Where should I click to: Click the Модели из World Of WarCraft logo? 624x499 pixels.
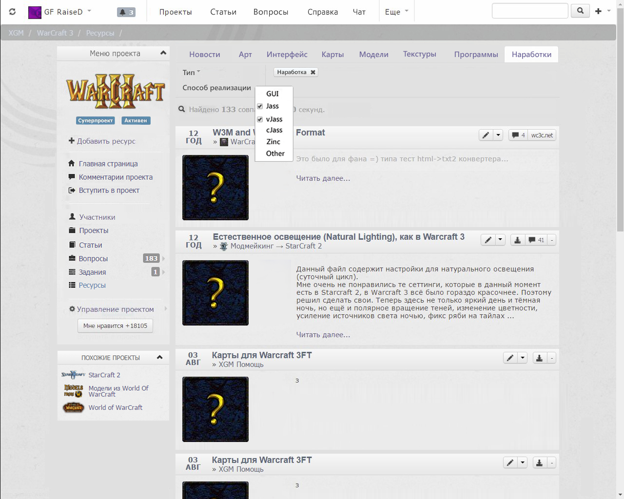click(73, 391)
